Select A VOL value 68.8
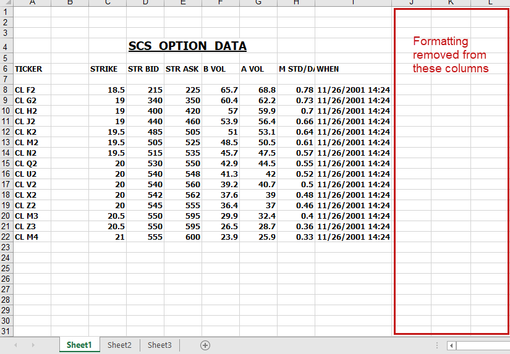Image resolution: width=510 pixels, height=354 pixels. coord(258,90)
